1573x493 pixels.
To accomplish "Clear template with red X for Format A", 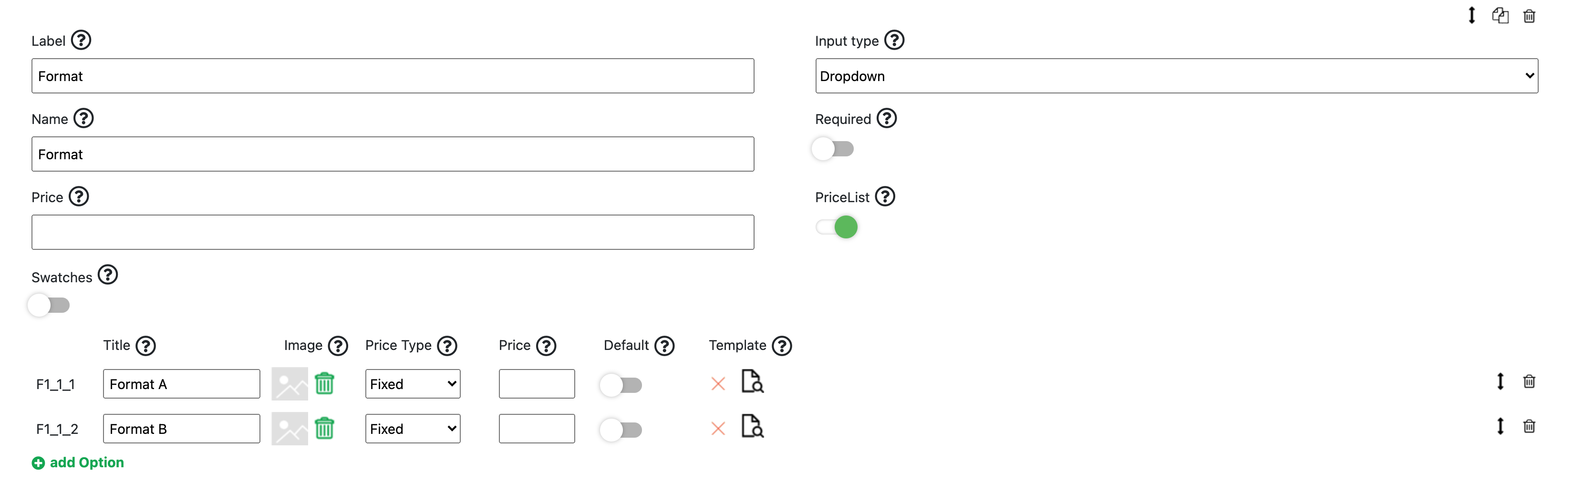I will click(x=718, y=384).
